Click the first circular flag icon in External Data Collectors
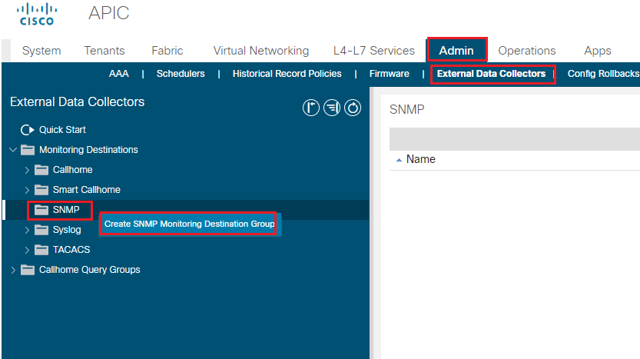 [x=311, y=108]
